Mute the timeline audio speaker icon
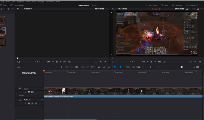This screenshot has width=204, height=120. [x=182, y=67]
